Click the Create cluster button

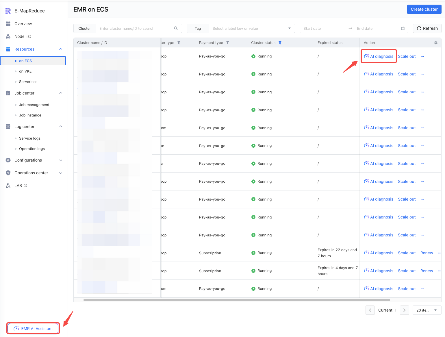pyautogui.click(x=424, y=9)
